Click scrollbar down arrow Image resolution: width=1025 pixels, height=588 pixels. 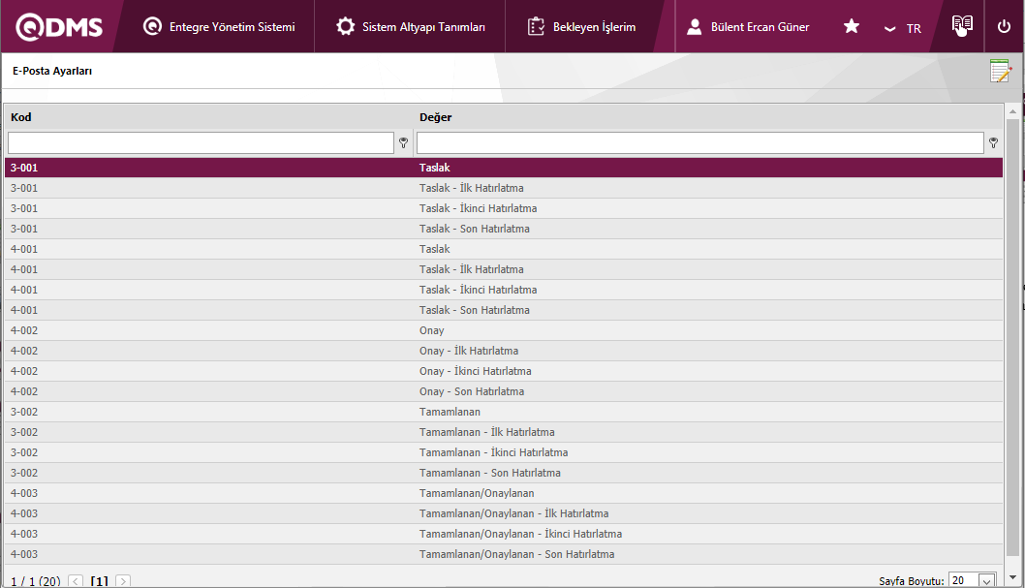(1012, 577)
